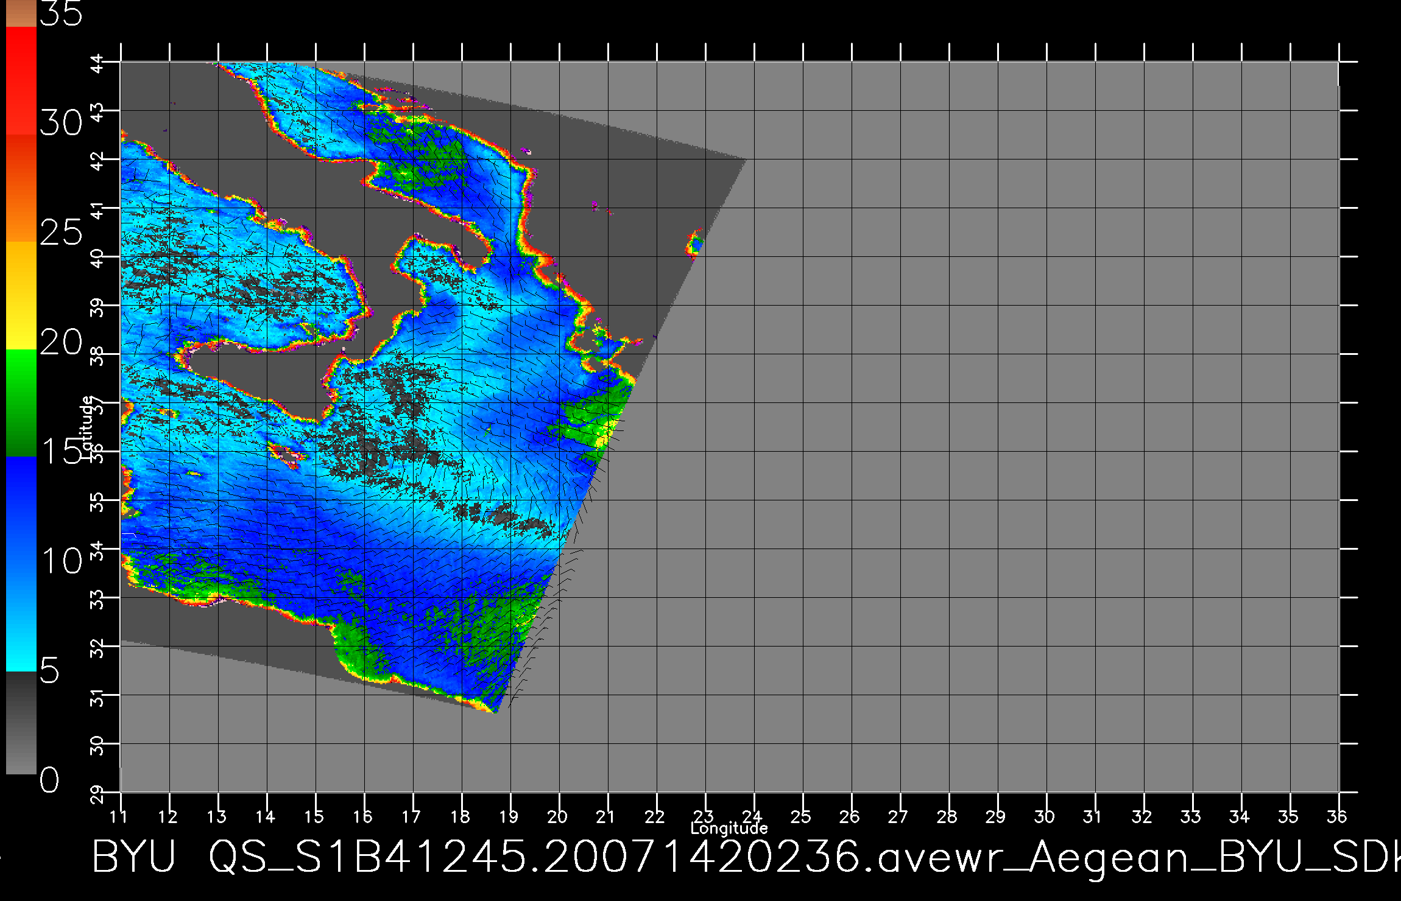Viewport: 1401px width, 901px height.
Task: Click longitude tick label 28
Action: coord(947,816)
